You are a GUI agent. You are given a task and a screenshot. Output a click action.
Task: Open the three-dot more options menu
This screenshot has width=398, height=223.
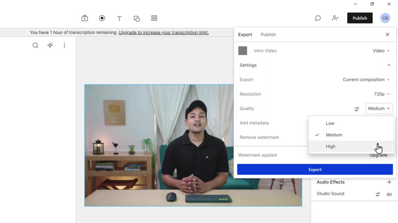click(x=65, y=45)
